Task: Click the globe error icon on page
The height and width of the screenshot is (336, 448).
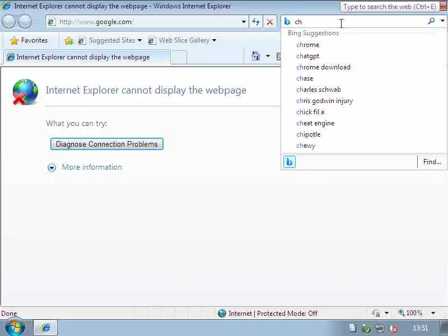Action: [x=25, y=92]
